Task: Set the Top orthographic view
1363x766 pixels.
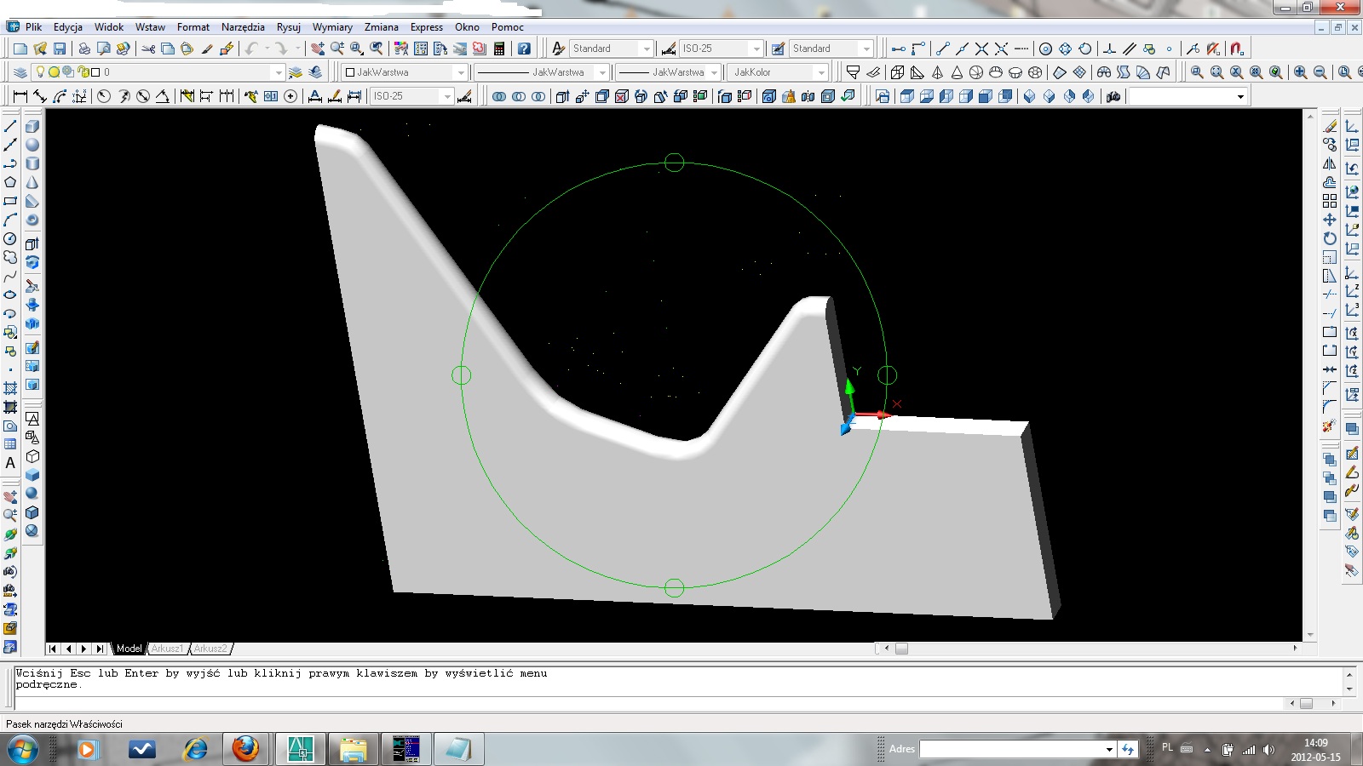Action: click(907, 96)
